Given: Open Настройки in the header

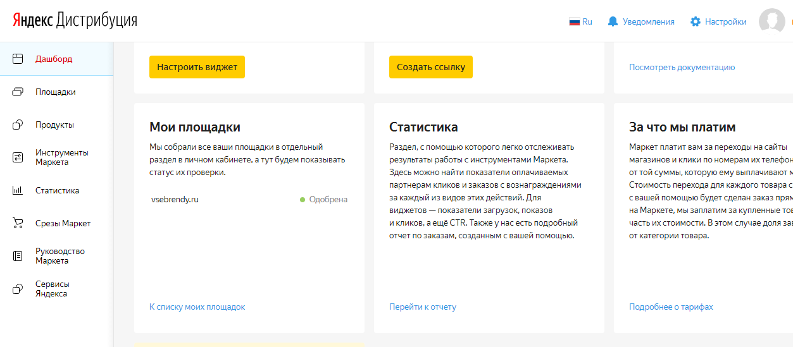Looking at the screenshot, I should [x=726, y=21].
